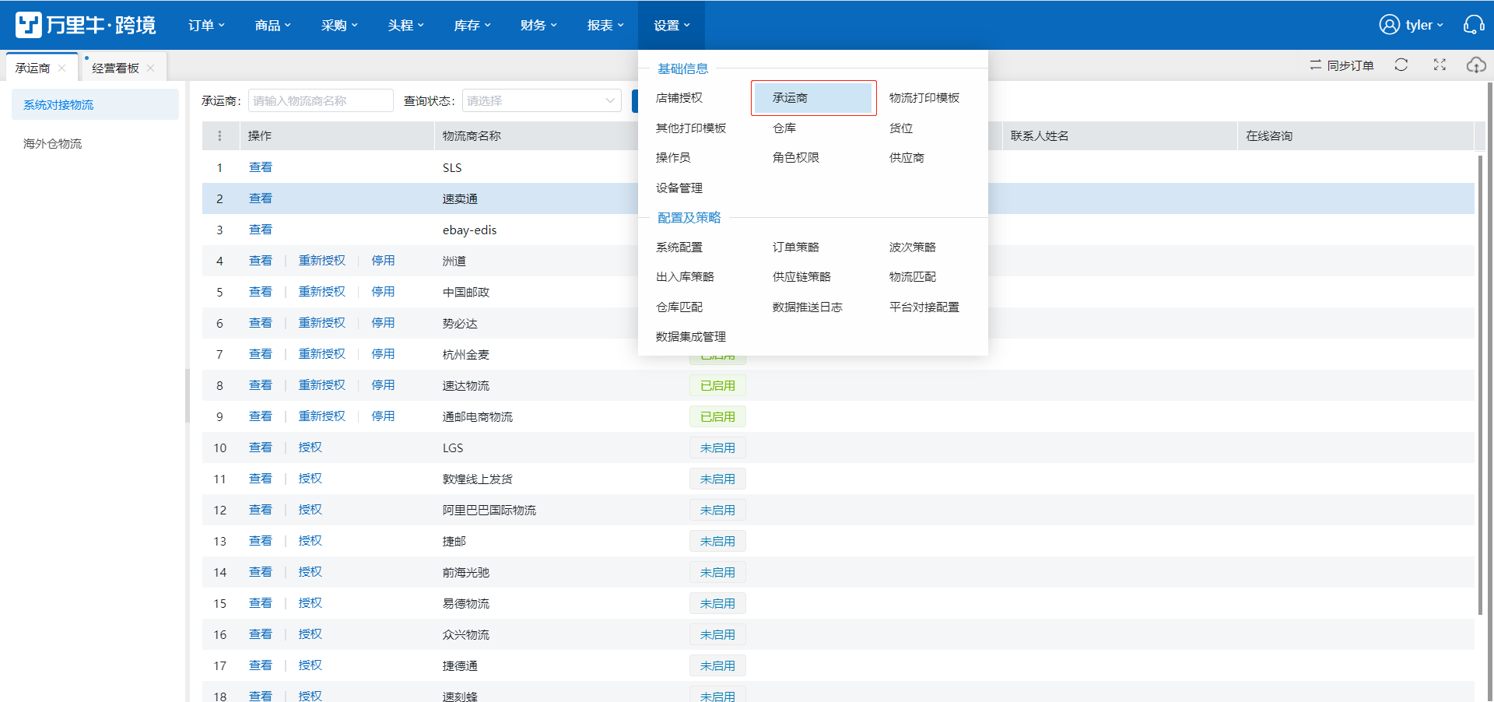Choose 数据推送日志 in settings menu

pos(808,307)
